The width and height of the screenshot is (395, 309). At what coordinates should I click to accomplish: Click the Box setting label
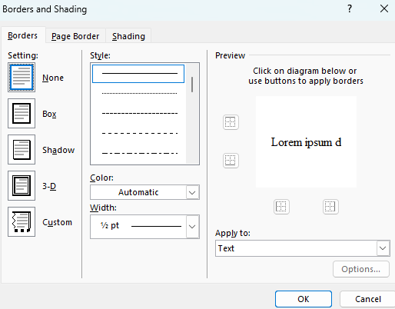49,114
